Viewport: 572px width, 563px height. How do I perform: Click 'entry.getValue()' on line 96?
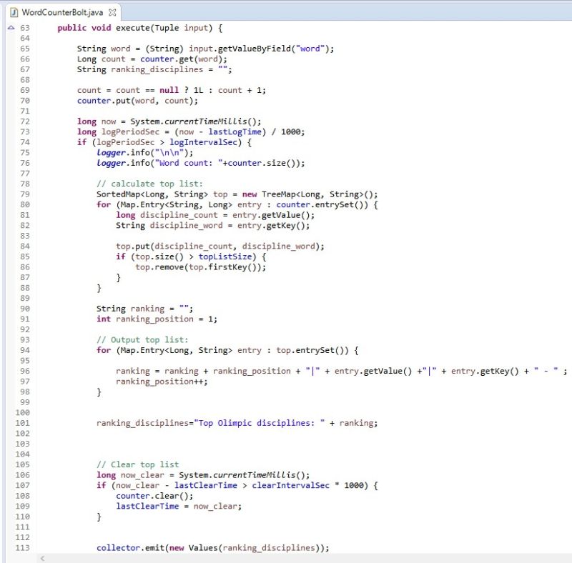click(x=373, y=372)
